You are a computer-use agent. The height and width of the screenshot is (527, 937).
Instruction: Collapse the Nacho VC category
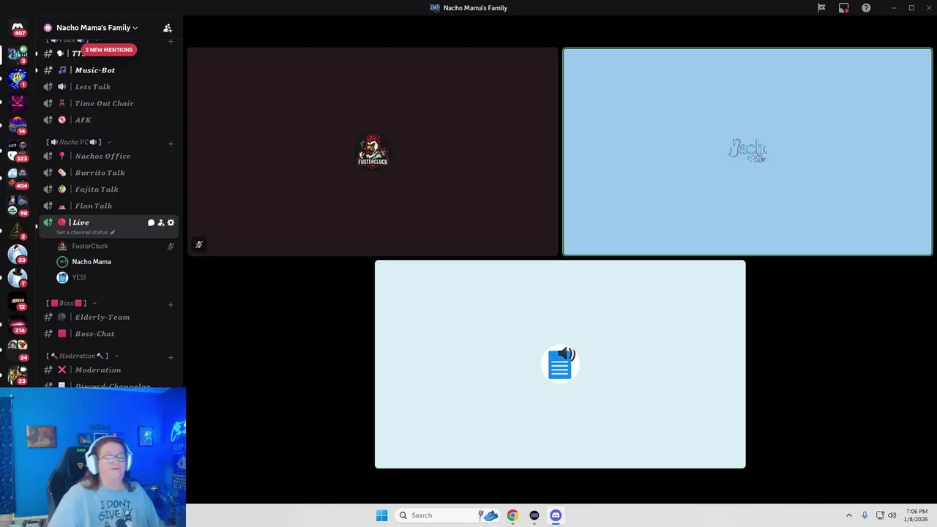(79, 142)
